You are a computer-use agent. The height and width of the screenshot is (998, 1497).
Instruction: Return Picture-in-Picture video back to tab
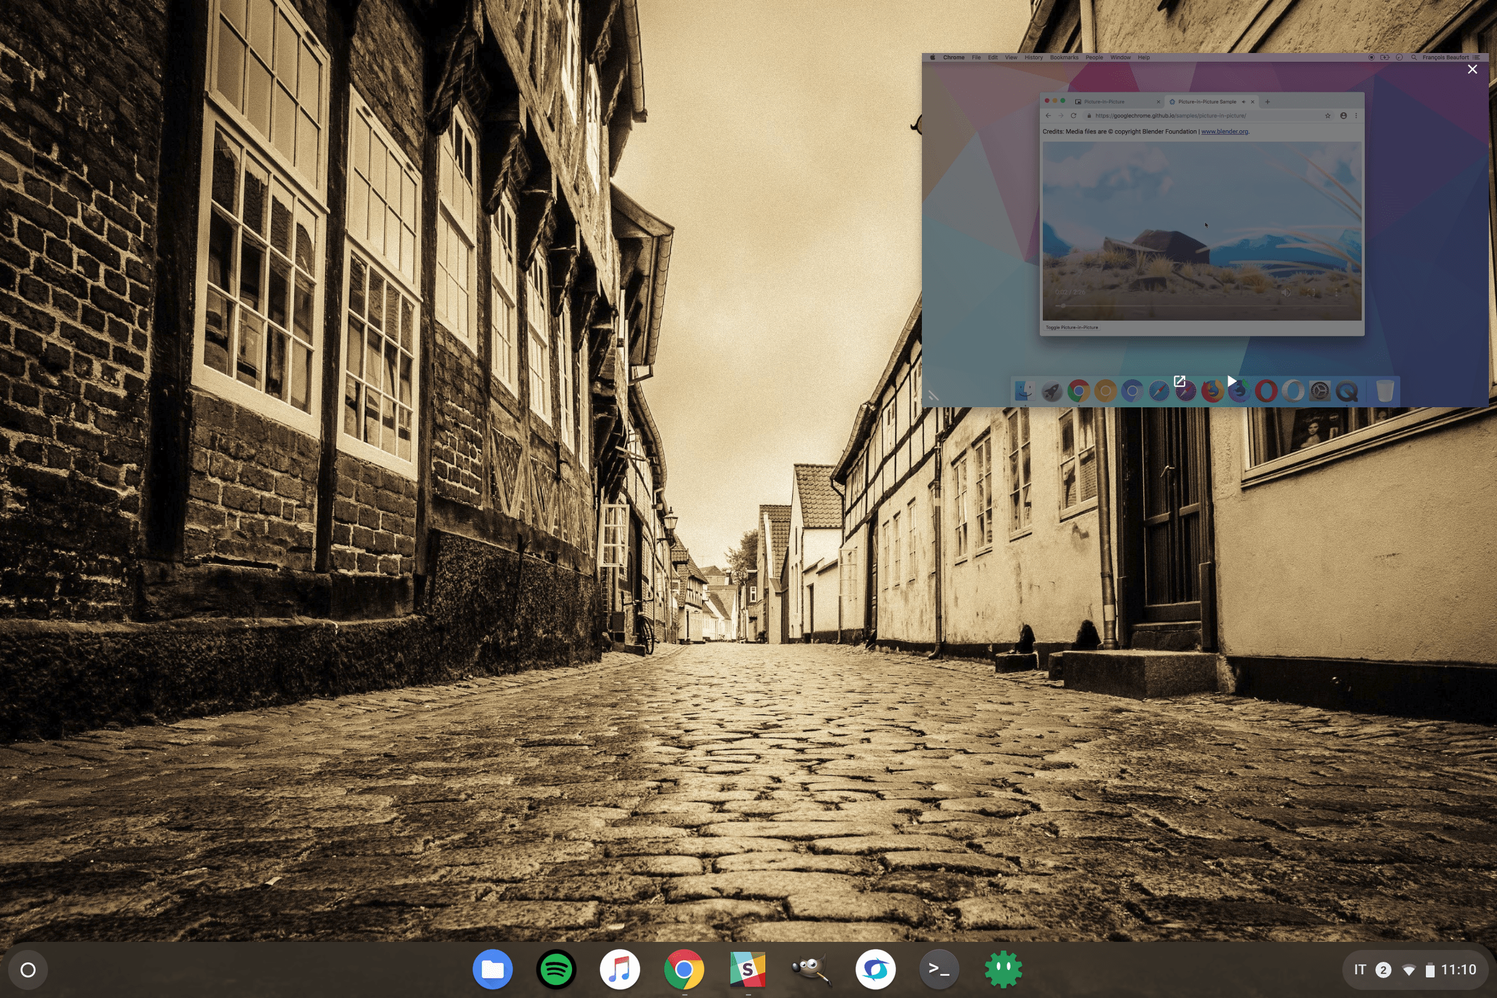coord(1180,381)
